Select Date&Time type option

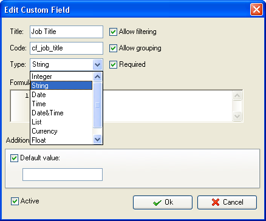pos(61,113)
